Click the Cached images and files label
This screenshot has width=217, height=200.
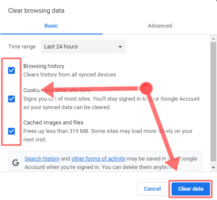[54, 123]
